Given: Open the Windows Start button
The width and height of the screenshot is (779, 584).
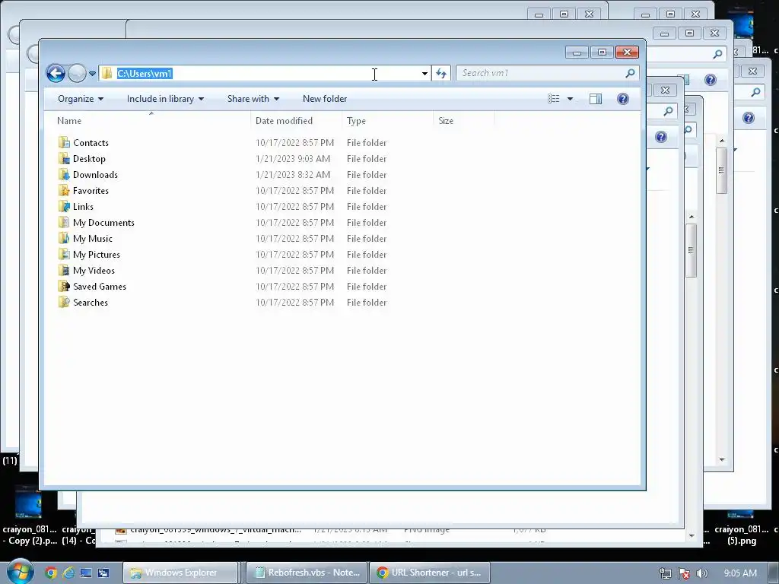Looking at the screenshot, I should click(20, 572).
